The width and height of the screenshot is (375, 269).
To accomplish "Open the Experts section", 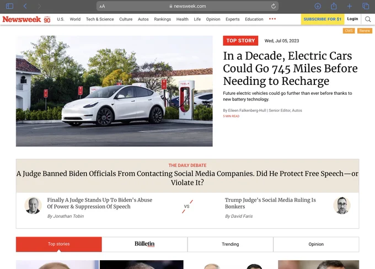I will [233, 19].
